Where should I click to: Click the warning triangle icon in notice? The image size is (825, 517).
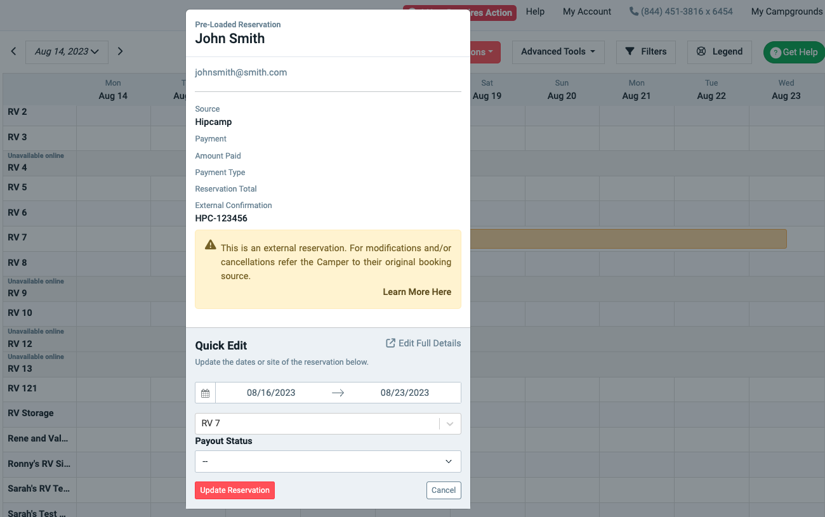click(x=211, y=245)
